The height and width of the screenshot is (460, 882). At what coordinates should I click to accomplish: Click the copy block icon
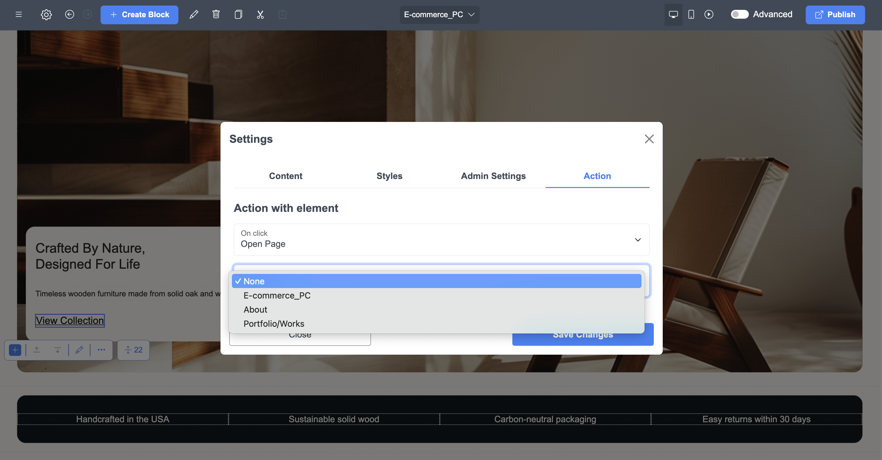pos(238,14)
